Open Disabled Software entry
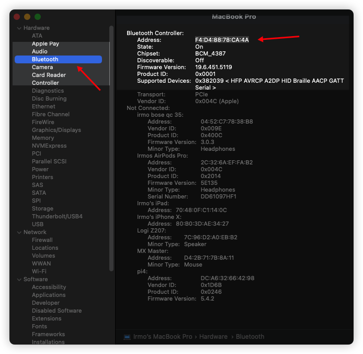This screenshot has width=363, height=354. pos(56,311)
